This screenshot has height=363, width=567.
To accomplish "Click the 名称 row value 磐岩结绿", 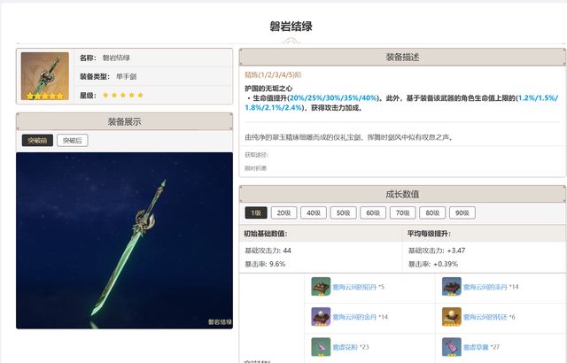I will (x=116, y=58).
